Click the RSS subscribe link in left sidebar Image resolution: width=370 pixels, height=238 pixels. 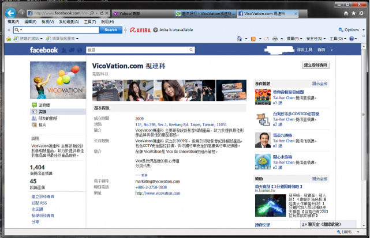click(x=39, y=203)
